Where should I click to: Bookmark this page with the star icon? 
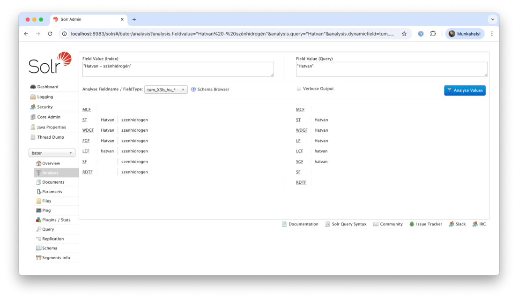tap(404, 34)
